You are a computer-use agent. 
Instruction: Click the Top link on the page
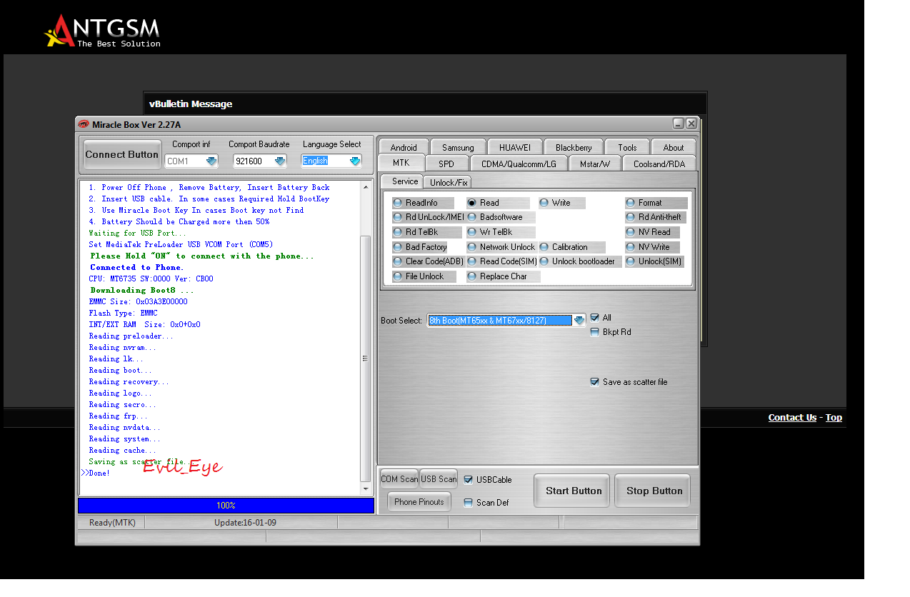(834, 418)
